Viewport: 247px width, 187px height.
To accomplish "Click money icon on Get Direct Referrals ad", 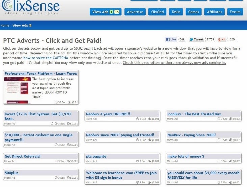I will (x=68, y=161).
